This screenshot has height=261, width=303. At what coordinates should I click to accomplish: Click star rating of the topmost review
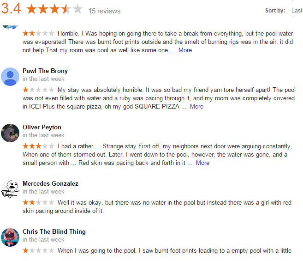point(38,34)
